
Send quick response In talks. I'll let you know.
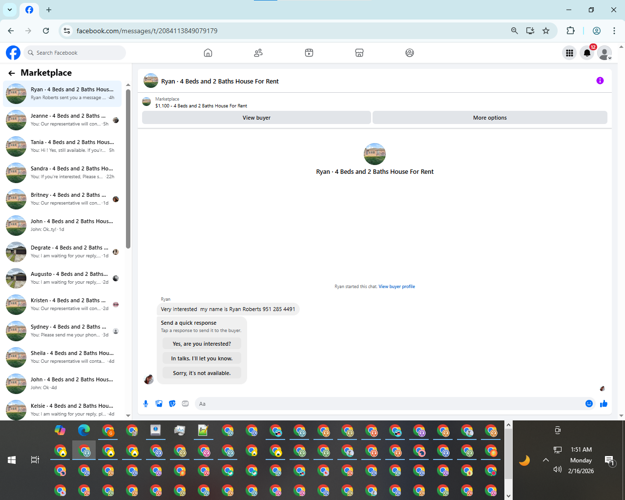(x=202, y=358)
